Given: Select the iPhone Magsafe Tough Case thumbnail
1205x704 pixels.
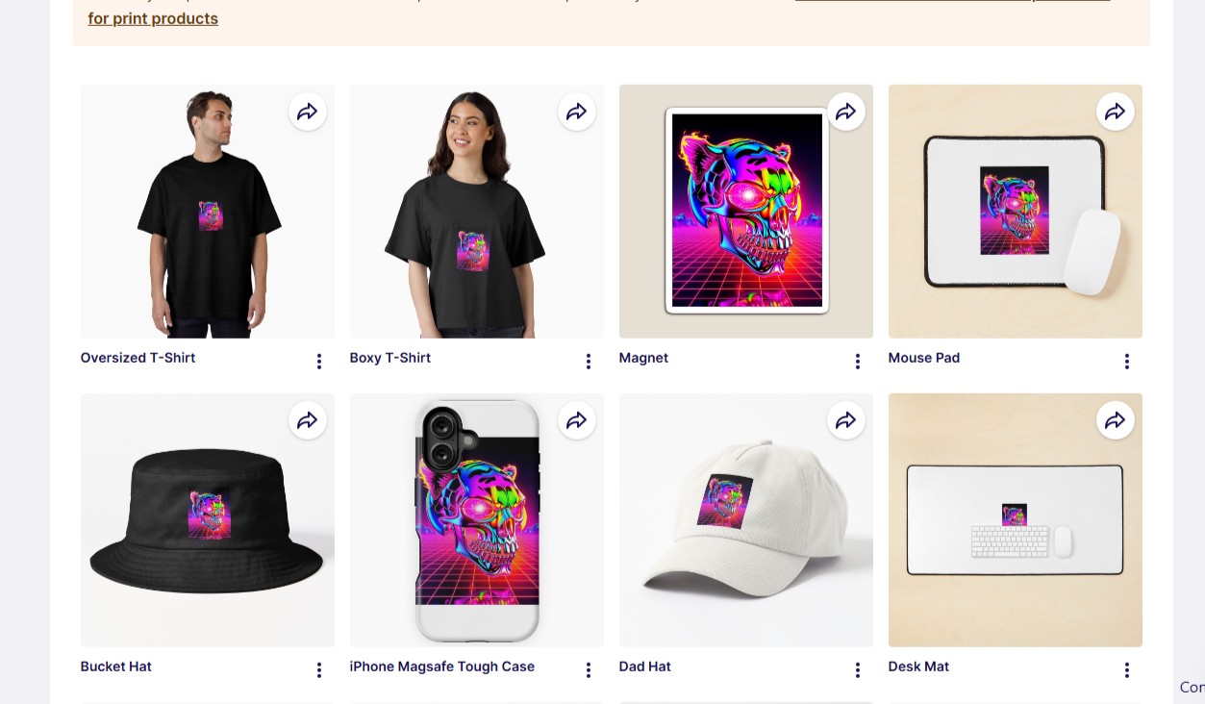Looking at the screenshot, I should click(477, 520).
